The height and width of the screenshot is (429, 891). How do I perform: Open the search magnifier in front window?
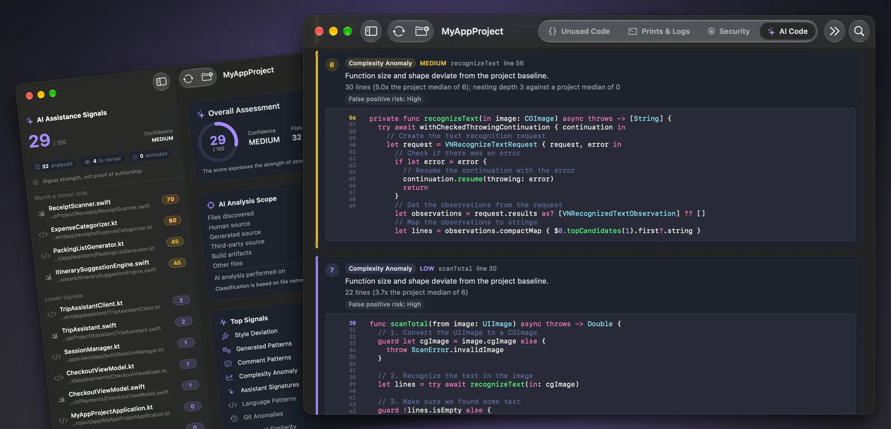tap(859, 31)
